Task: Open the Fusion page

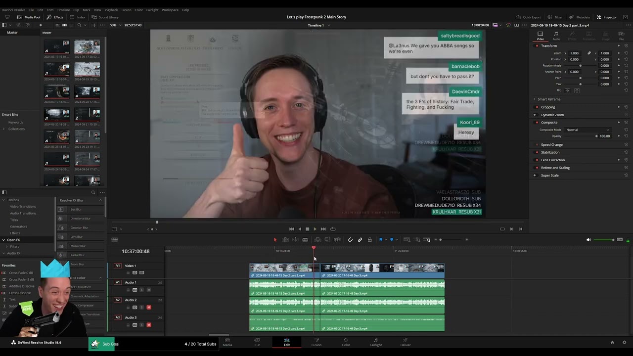Action: 316,342
